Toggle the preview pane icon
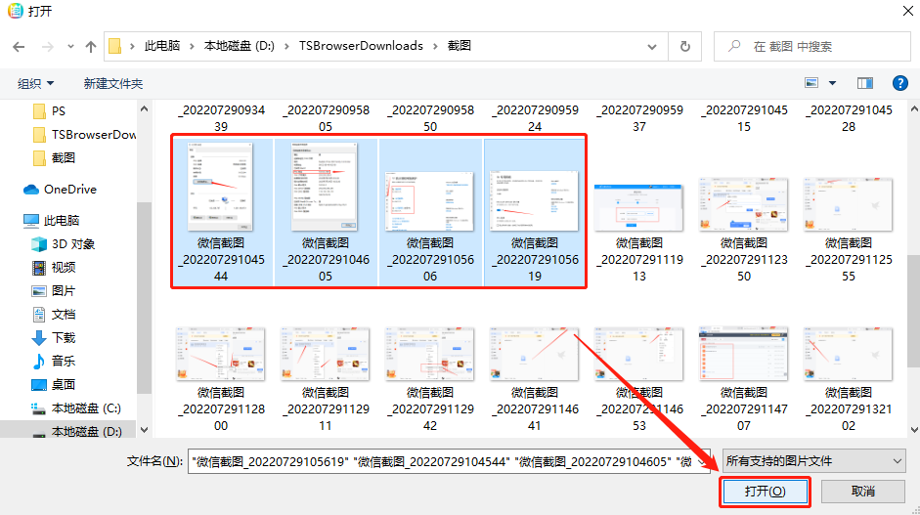920x515 pixels. pyautogui.click(x=865, y=83)
